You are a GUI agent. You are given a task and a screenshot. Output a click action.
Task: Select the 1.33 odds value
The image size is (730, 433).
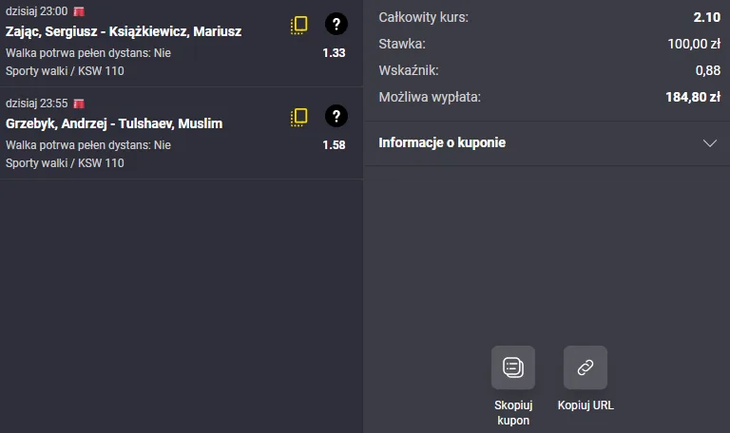click(334, 53)
